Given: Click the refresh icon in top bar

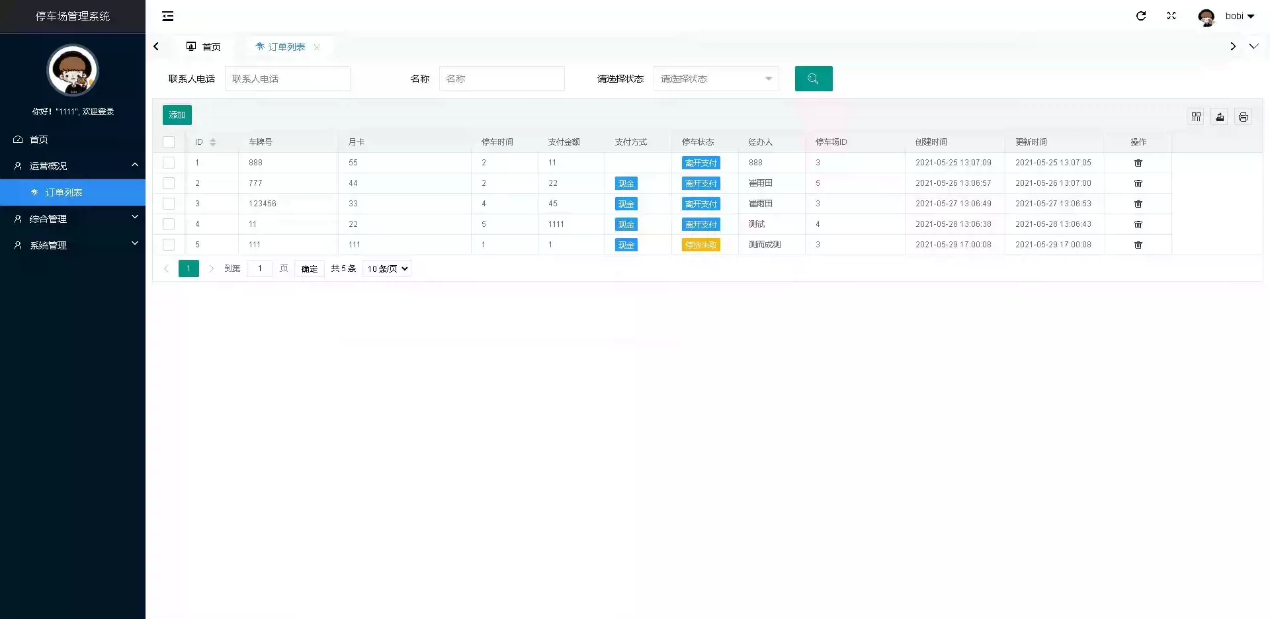Looking at the screenshot, I should 1141,16.
